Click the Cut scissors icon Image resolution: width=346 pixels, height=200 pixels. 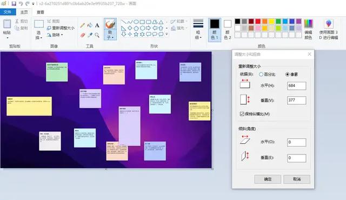17,21
